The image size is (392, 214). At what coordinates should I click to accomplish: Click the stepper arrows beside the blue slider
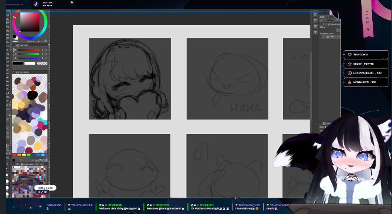coord(45,58)
